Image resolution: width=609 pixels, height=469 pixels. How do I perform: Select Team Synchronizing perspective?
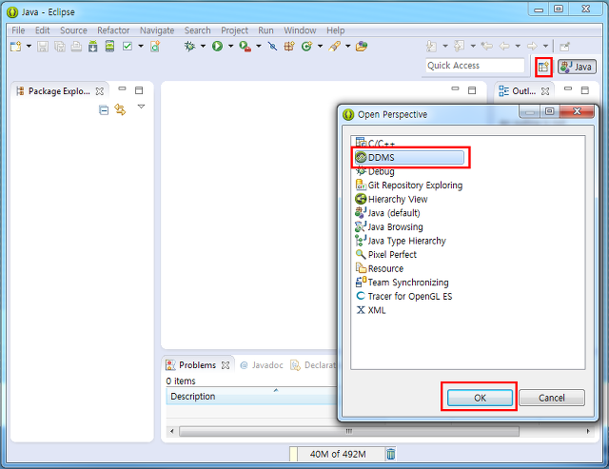click(402, 283)
